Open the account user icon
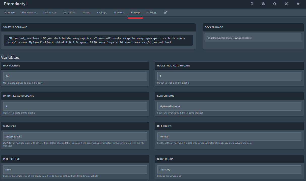 tap(274, 4)
